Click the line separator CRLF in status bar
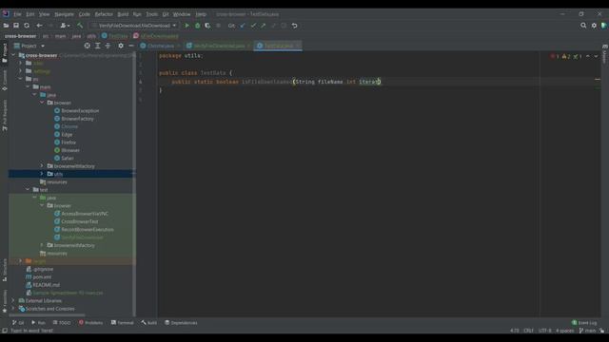Screen dimensions: 609x342 [528, 331]
